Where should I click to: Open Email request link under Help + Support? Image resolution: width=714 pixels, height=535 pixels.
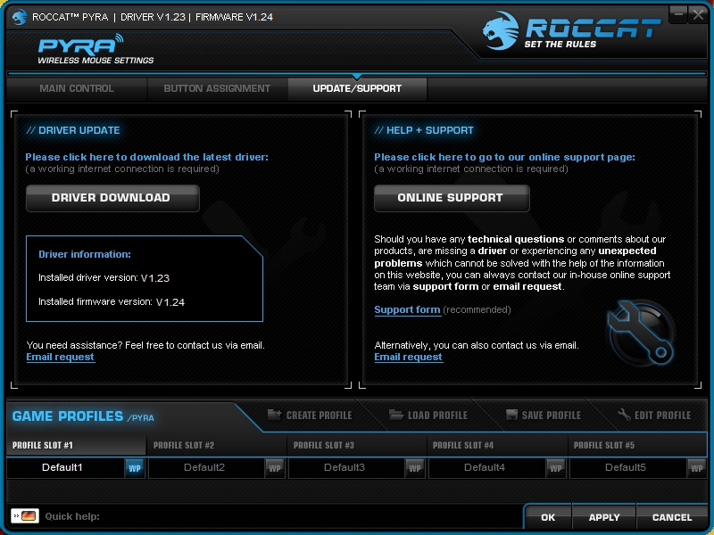coord(408,358)
